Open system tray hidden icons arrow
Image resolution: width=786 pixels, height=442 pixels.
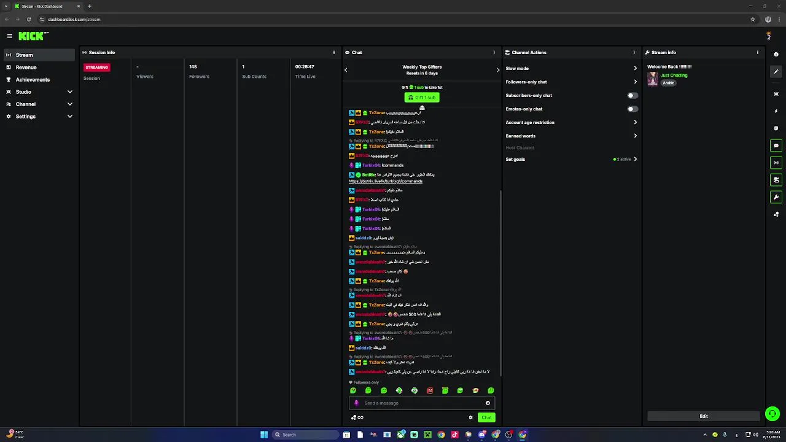pos(705,435)
